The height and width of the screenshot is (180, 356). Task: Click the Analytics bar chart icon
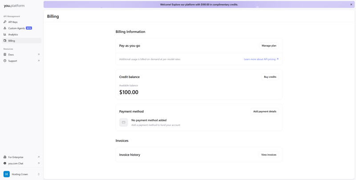pos(5,35)
